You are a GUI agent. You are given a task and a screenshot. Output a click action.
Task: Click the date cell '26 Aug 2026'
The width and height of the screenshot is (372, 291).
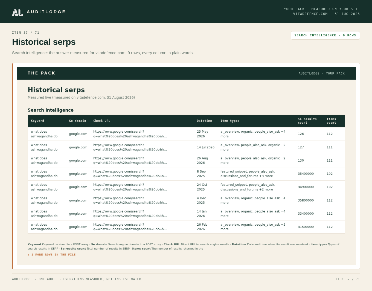coord(202,161)
